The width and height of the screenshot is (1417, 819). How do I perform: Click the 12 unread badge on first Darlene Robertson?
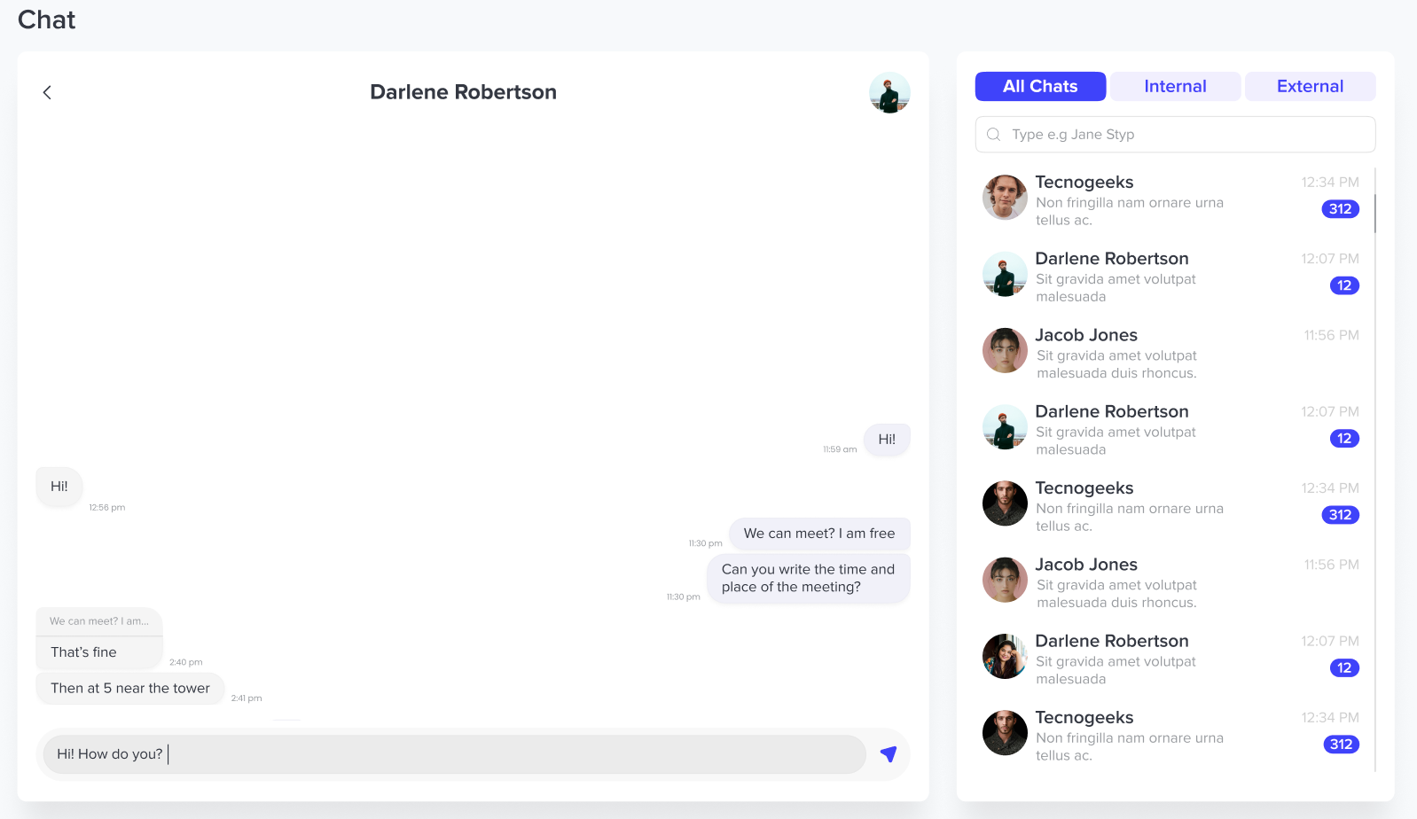click(x=1344, y=285)
